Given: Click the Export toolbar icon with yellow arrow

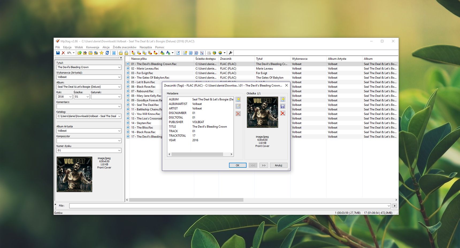Looking at the screenshot, I should (x=185, y=53).
